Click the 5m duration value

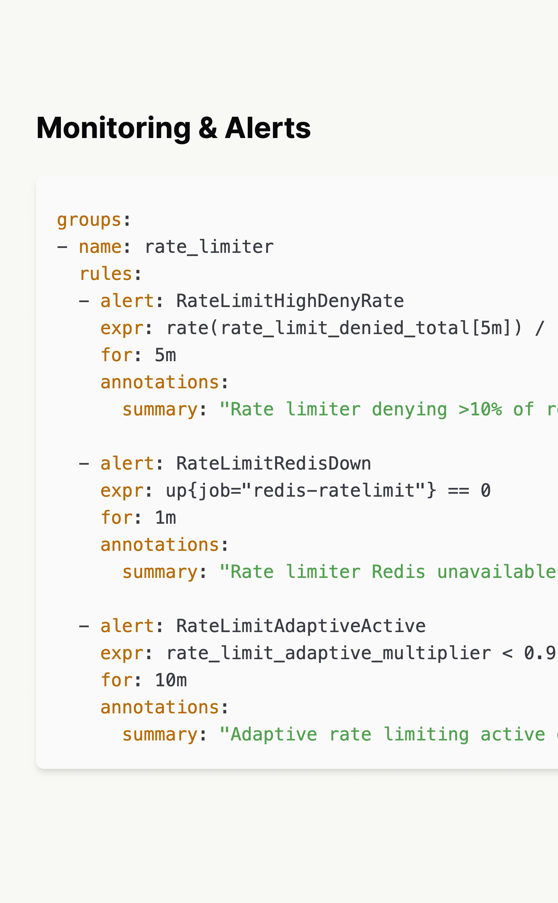click(165, 355)
